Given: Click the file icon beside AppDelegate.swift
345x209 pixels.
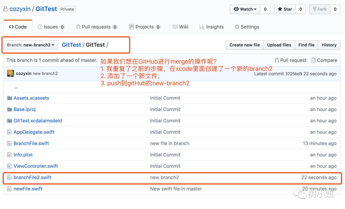Looking at the screenshot, I should pos(9,132).
